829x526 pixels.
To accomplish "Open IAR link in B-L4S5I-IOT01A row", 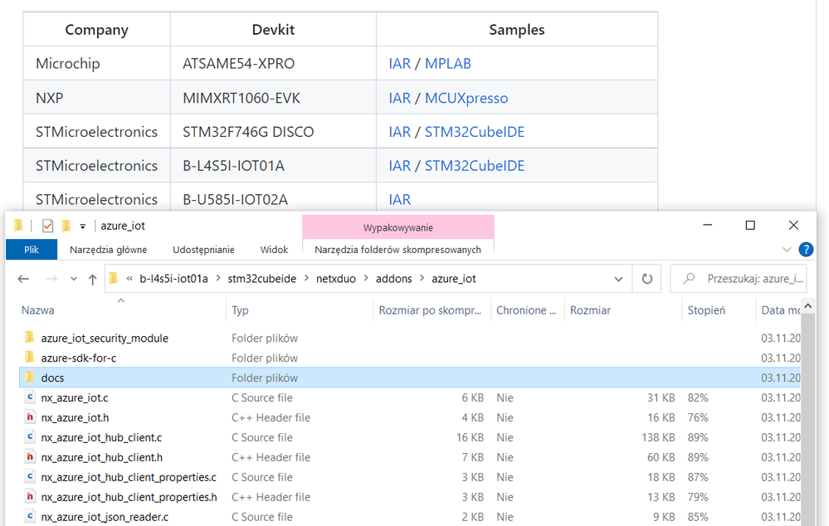I will point(400,166).
